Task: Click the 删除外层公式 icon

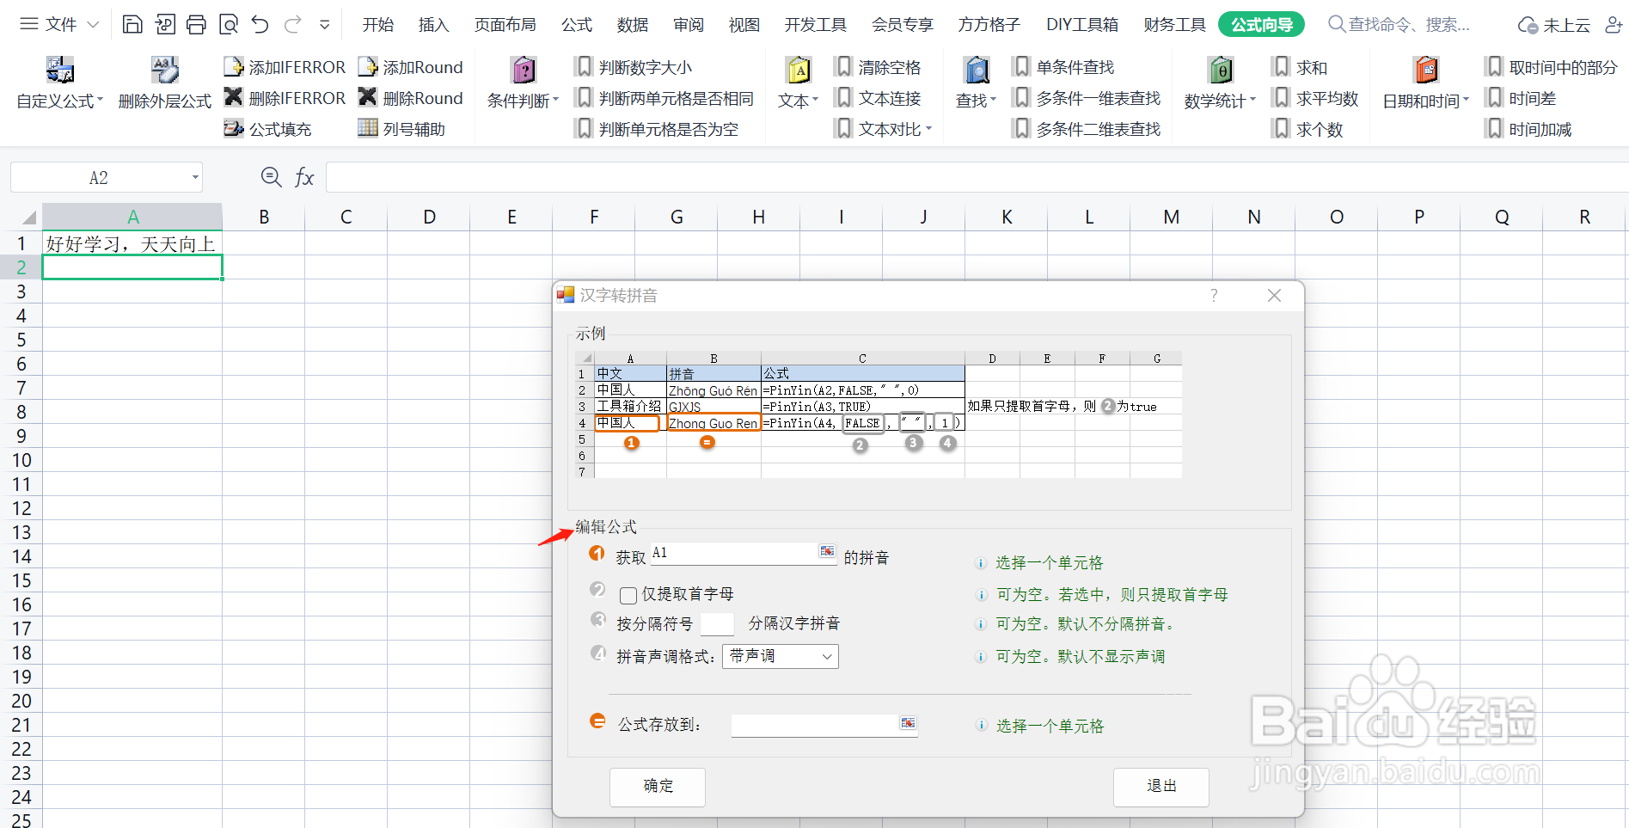Action: pyautogui.click(x=164, y=83)
